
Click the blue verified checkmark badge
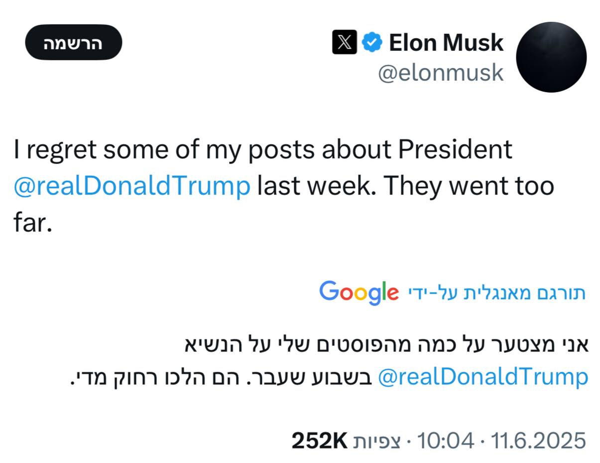(371, 42)
